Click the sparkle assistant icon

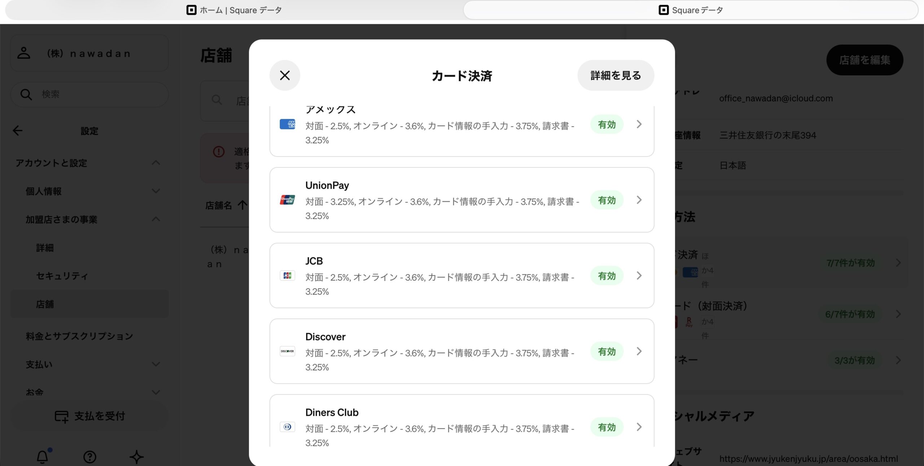coord(136,457)
